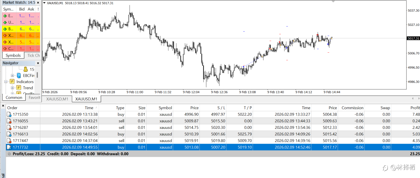Click take profit value 5009.70

click(x=245, y=141)
